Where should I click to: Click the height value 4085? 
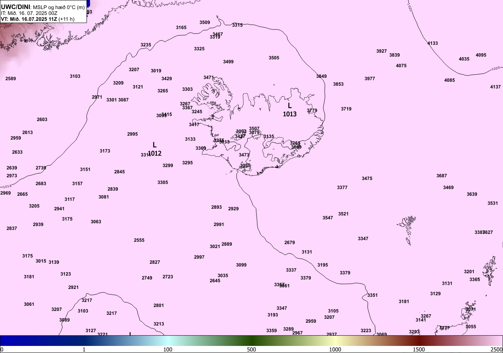click(450, 80)
